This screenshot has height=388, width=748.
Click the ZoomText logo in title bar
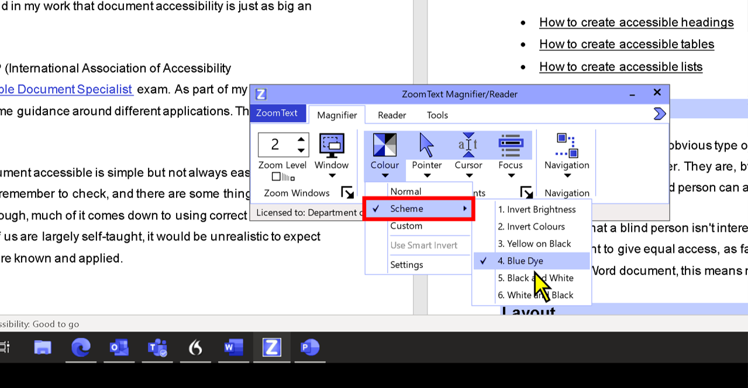point(261,94)
